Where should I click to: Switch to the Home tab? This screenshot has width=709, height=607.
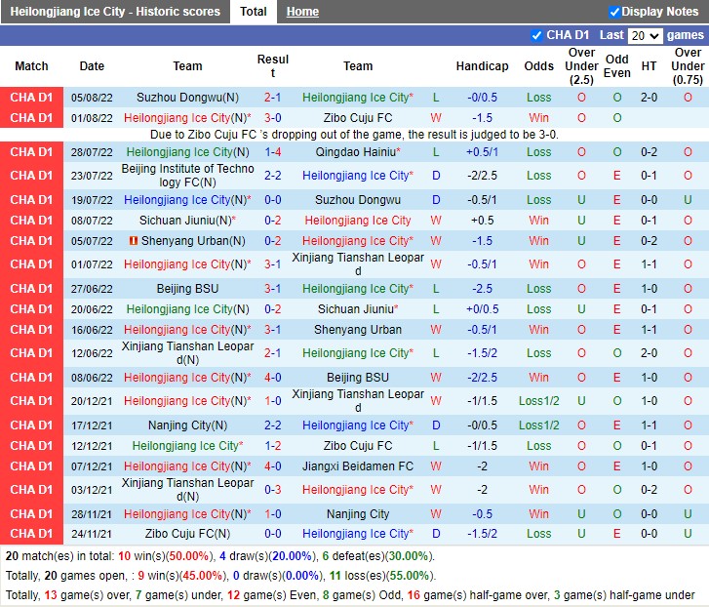tap(302, 12)
